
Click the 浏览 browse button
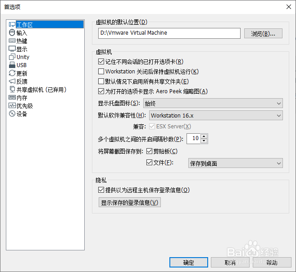point(263,33)
